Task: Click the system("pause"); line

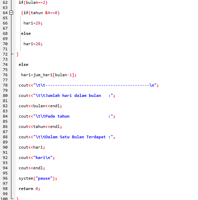Action: [x=38, y=178]
